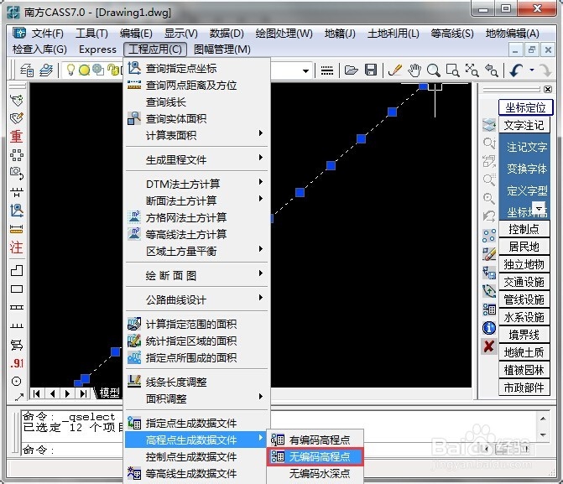
Task: Select 方格网法土方计算 entry
Action: 197,217
